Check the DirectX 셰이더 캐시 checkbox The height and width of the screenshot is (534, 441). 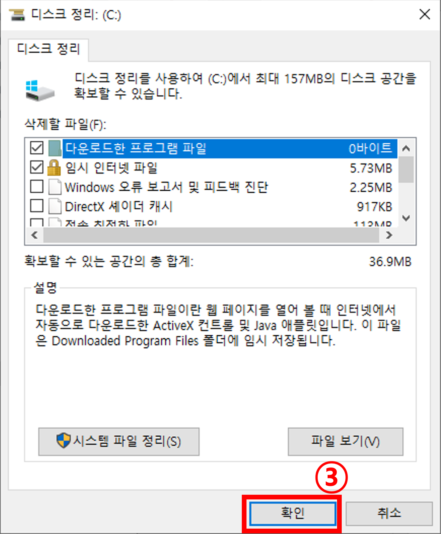click(37, 206)
